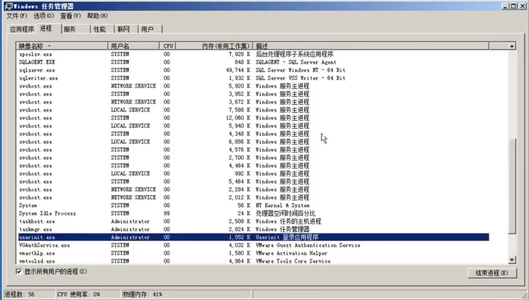
Task: Click the 结束进程(E) button
Action: pos(492,273)
